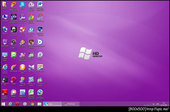Switch to the PhotoScape taskbar window
Screen dimensions: 170x112
click(71, 104)
